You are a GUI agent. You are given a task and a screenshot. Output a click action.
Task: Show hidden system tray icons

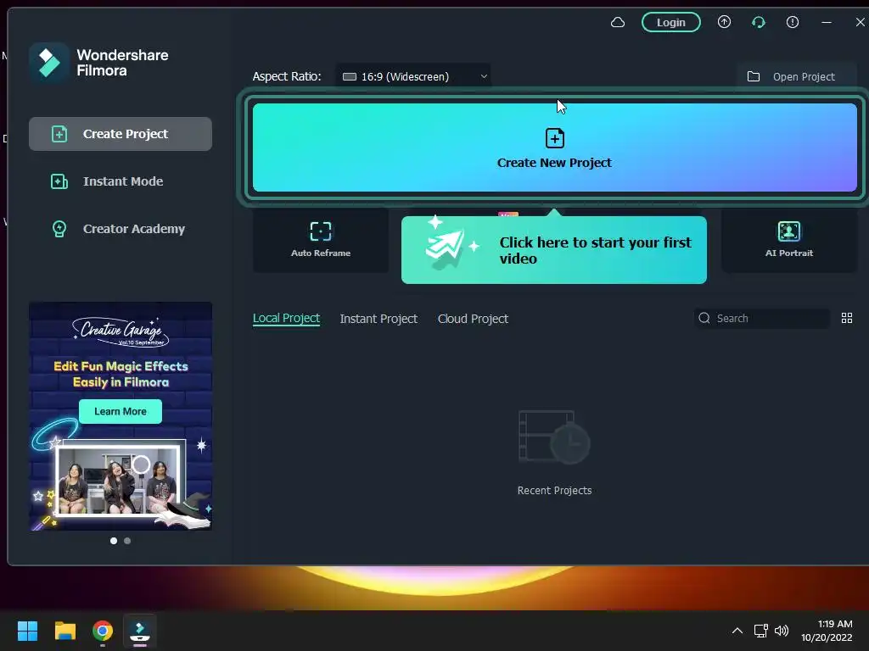(x=737, y=631)
